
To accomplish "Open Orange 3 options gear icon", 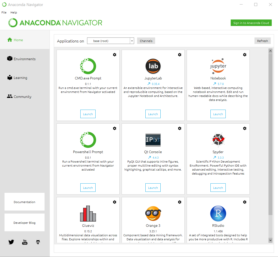I will coord(180,202).
